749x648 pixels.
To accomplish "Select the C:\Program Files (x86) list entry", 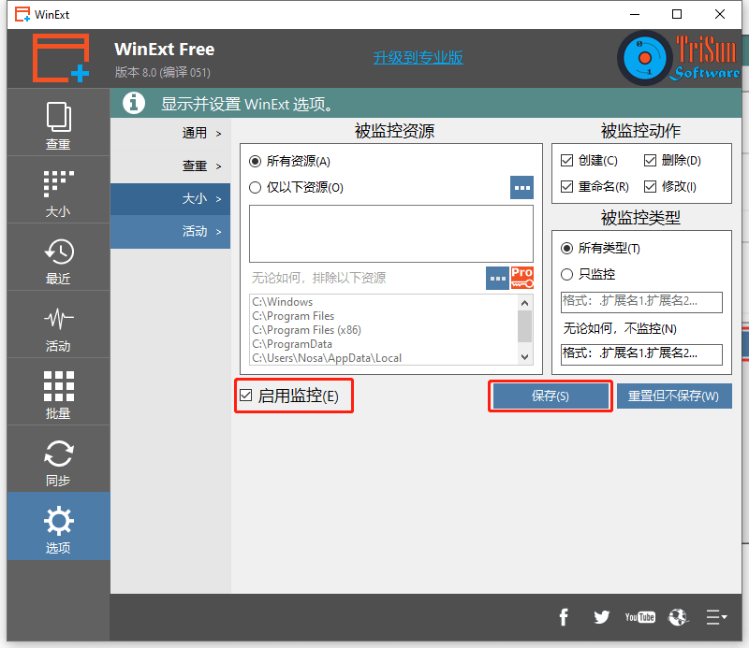I will tap(307, 330).
